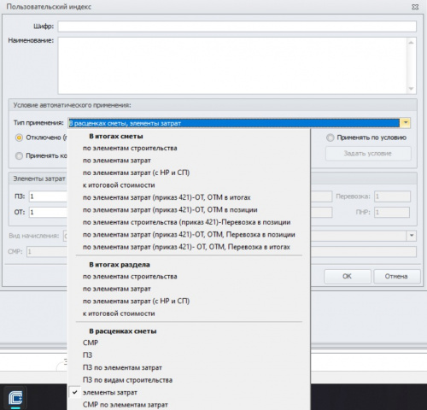
Task: Close the Пользовательский индекс dialog
Action: click(415, 7)
